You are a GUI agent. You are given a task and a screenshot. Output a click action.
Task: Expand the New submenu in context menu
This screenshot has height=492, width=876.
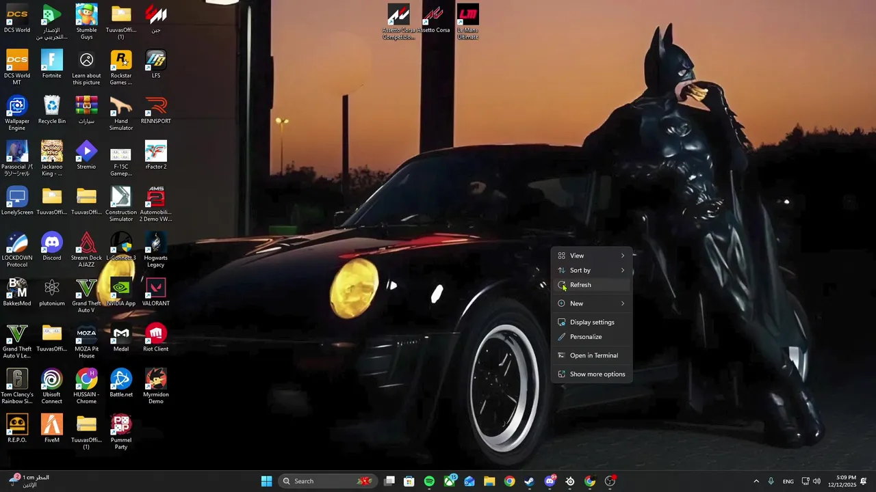coord(591,303)
